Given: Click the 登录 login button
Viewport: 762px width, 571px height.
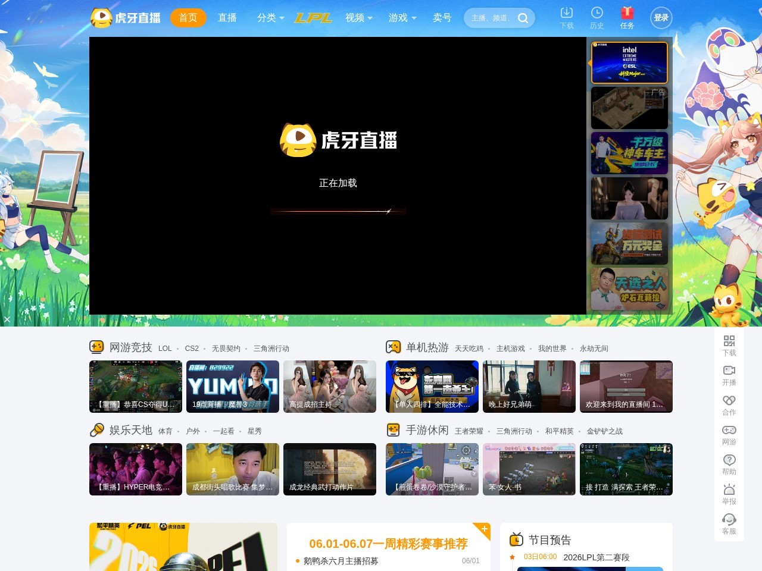Looking at the screenshot, I should pos(661,18).
